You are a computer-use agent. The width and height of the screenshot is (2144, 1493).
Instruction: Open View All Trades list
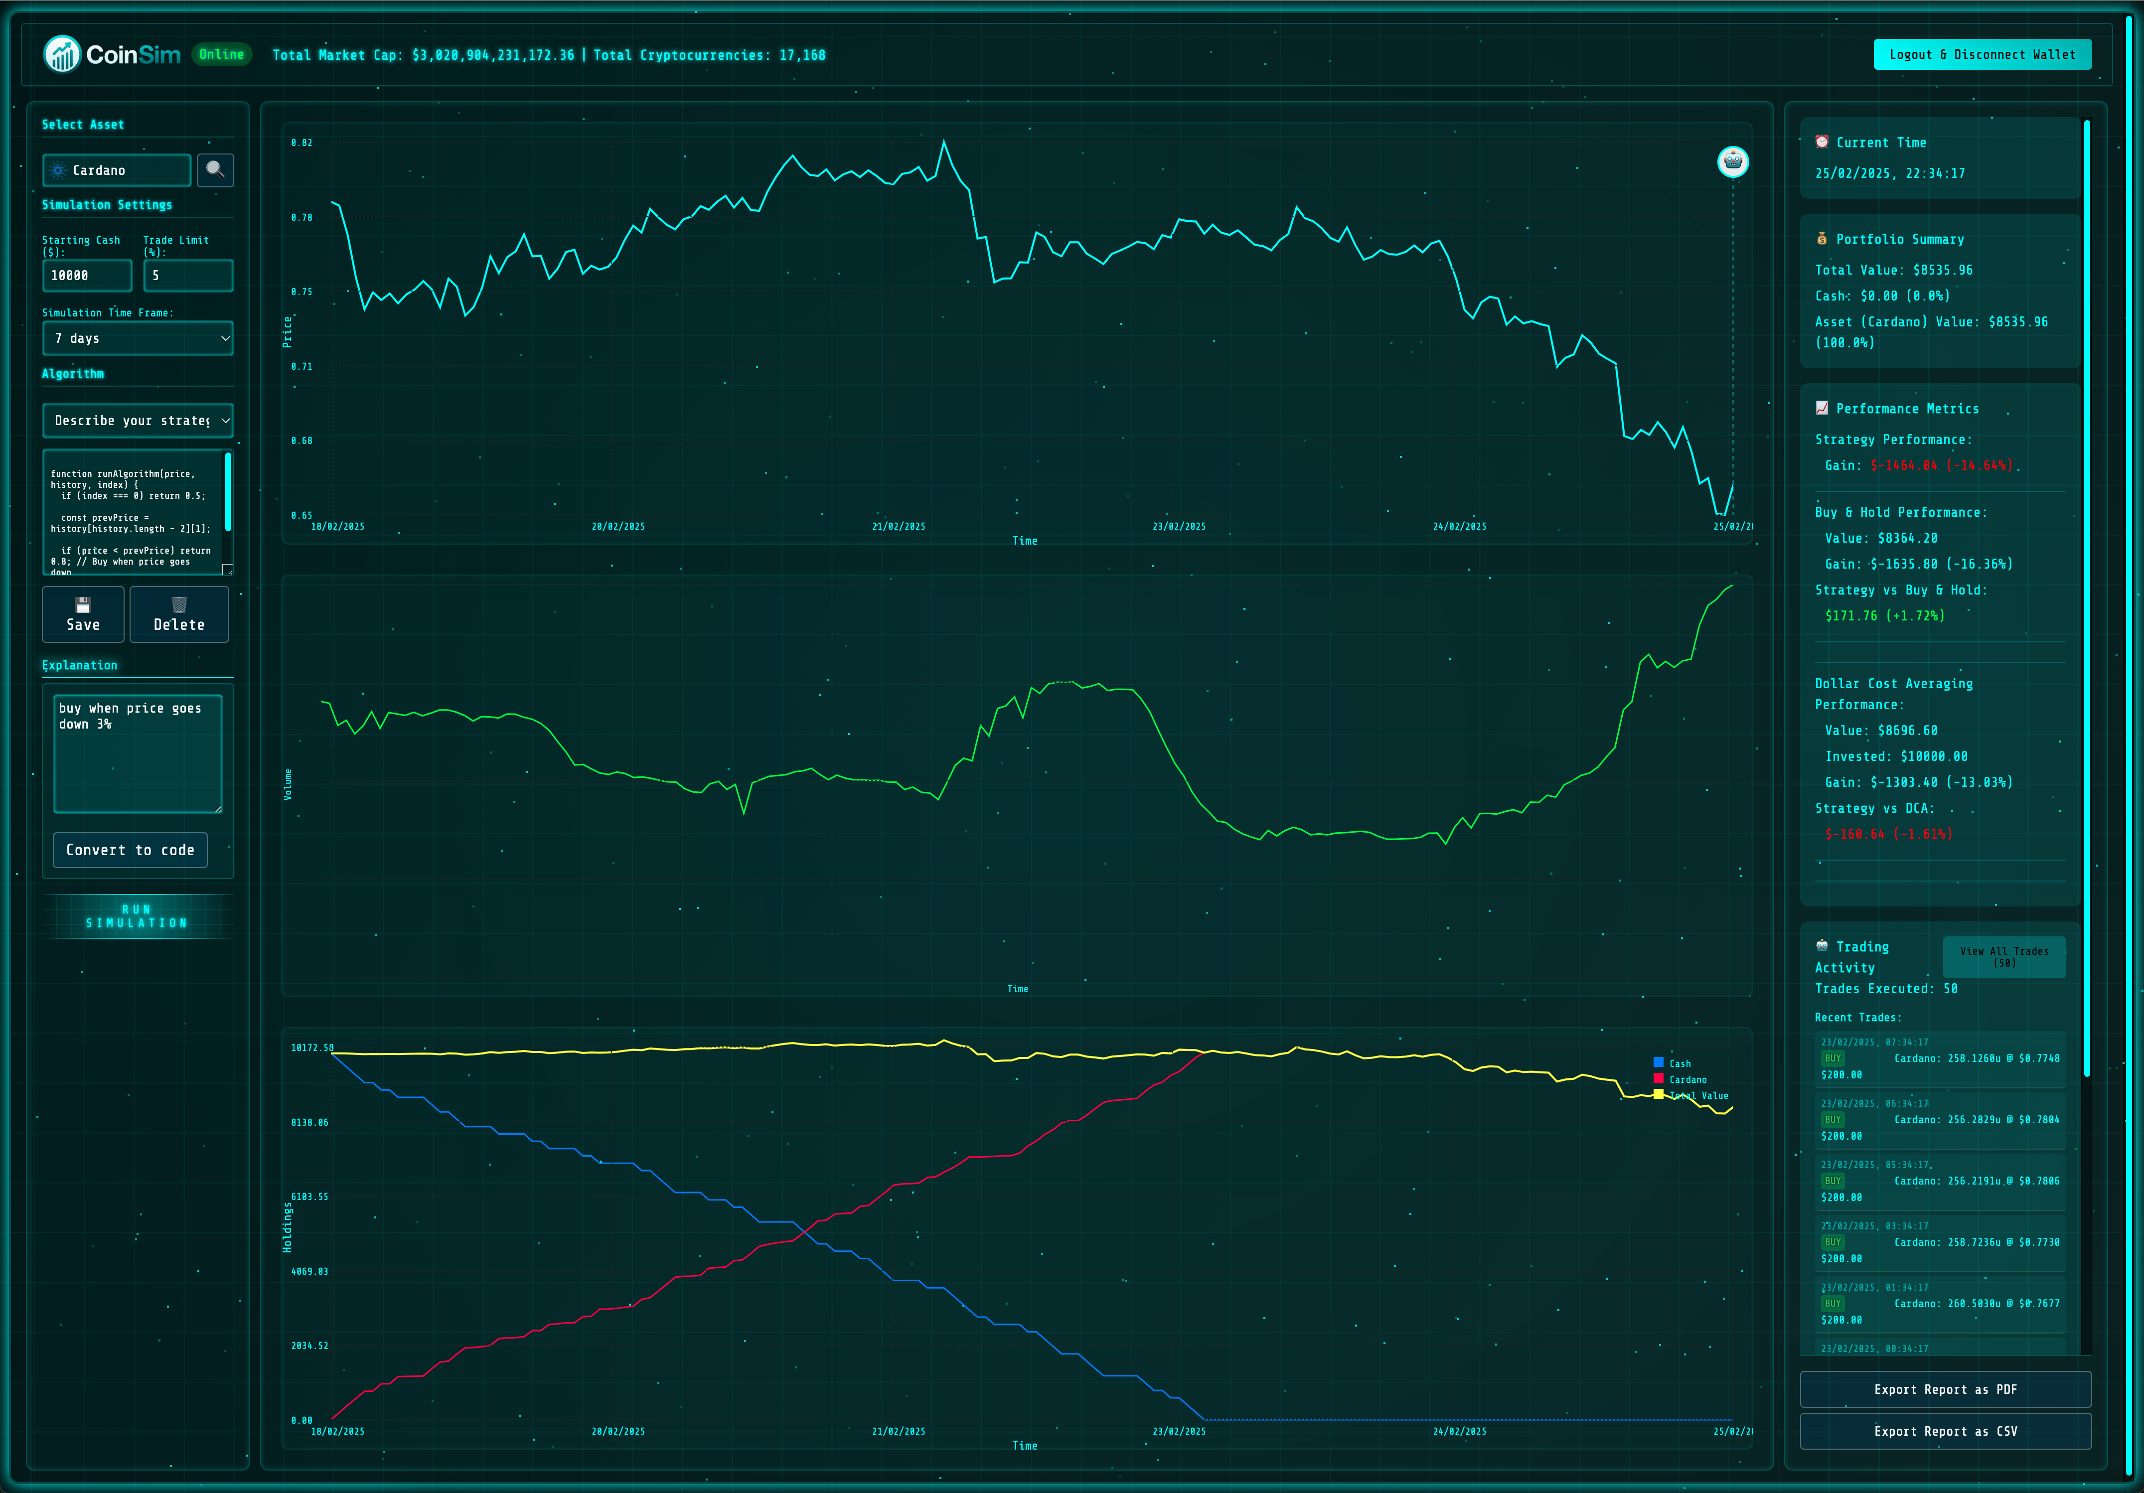pyautogui.click(x=2004, y=957)
